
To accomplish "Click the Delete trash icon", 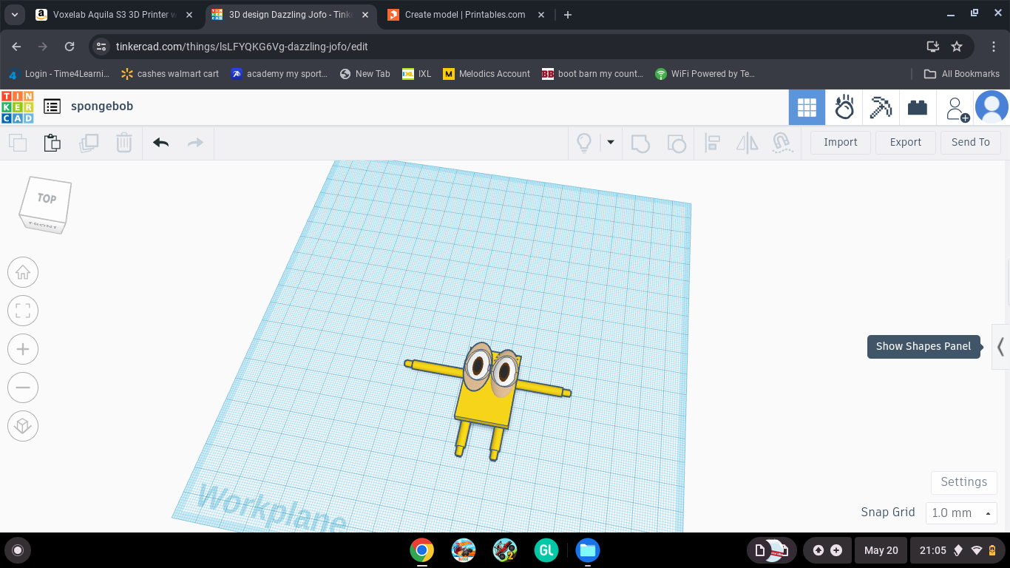I will (124, 143).
